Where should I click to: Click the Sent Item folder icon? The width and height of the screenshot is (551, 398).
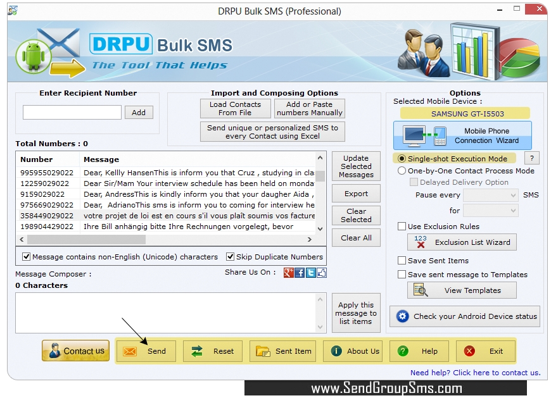pyautogui.click(x=263, y=351)
